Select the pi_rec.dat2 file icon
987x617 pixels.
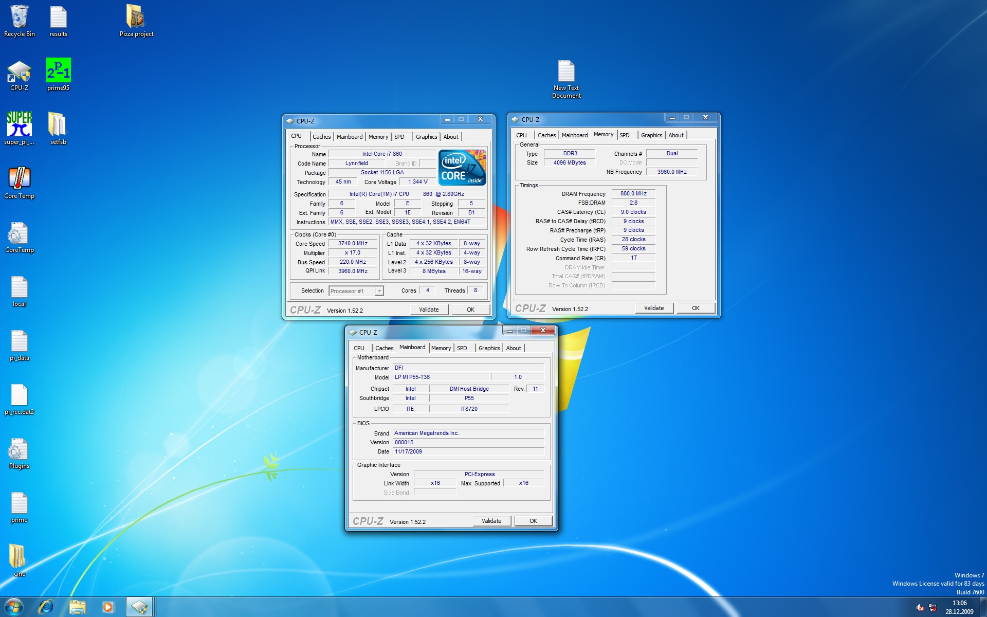tap(20, 399)
